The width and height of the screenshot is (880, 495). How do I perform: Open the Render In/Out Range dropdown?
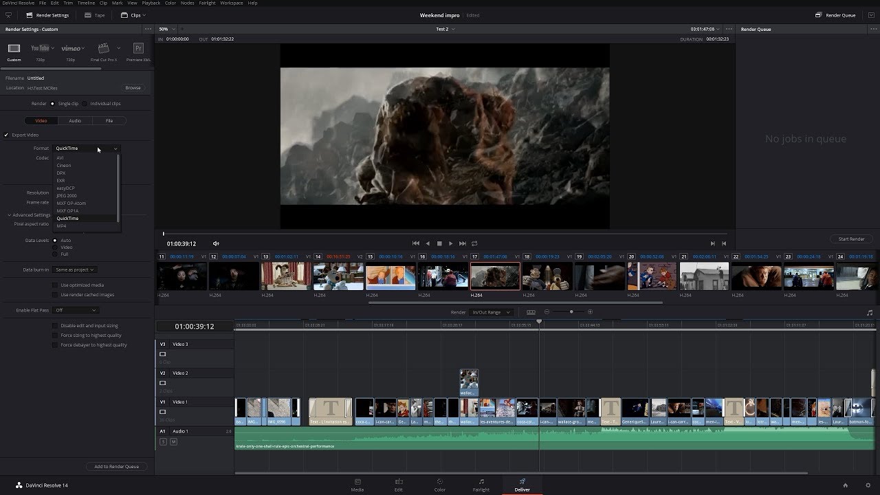click(491, 312)
